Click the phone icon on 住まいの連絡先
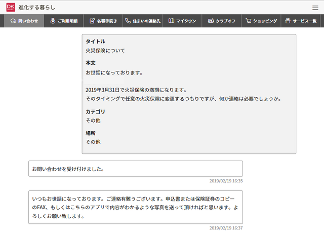This screenshot has height=238, width=324. tap(128, 21)
